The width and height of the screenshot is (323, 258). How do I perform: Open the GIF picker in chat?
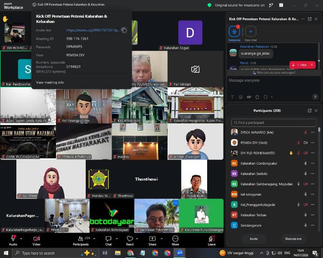(x=249, y=97)
